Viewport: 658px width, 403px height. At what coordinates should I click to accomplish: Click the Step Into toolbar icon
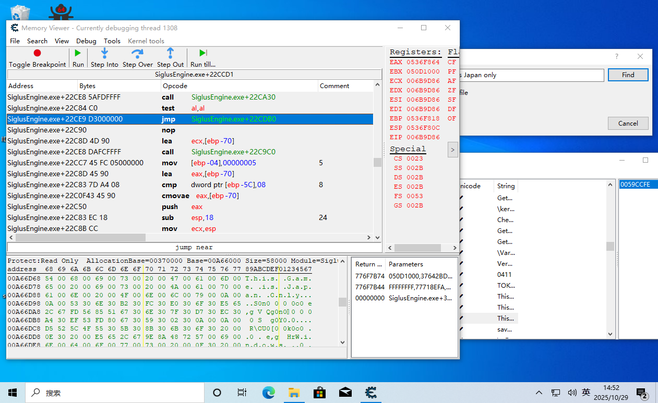(x=104, y=53)
